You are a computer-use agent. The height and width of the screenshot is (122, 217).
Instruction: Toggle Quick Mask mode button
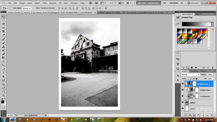click(x=3, y=107)
